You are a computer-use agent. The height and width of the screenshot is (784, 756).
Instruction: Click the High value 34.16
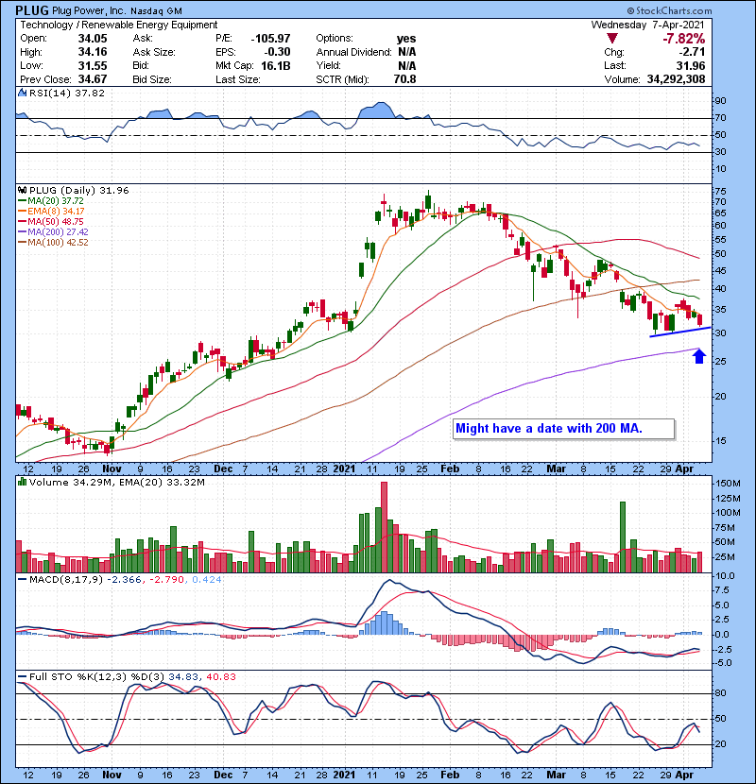93,52
